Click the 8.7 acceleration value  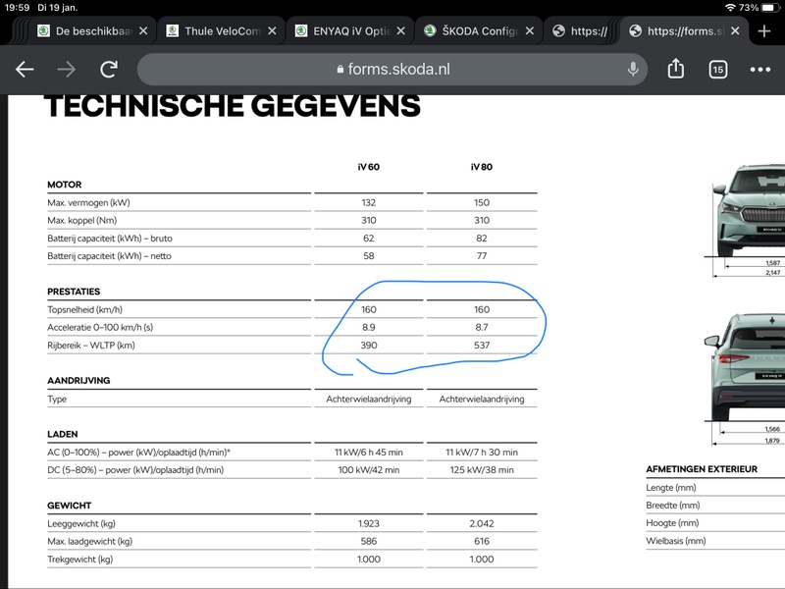[x=482, y=327]
